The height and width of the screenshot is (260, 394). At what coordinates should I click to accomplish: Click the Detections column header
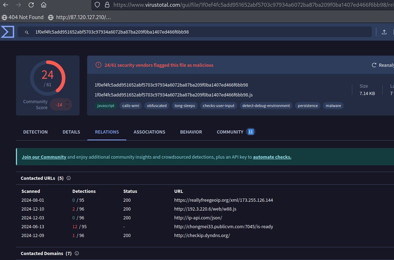click(x=84, y=191)
